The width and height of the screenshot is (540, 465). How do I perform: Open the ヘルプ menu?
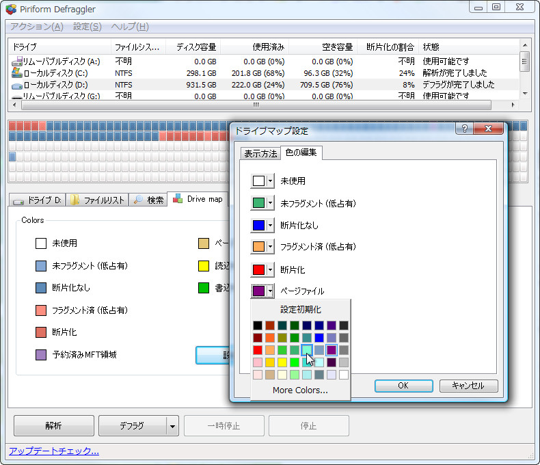[130, 27]
